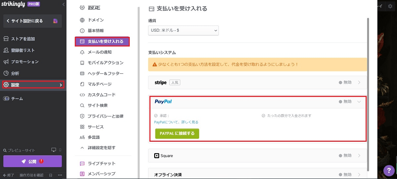
Task: Click the shield icon for プライバシーと法律
Action: pyautogui.click(x=82, y=116)
